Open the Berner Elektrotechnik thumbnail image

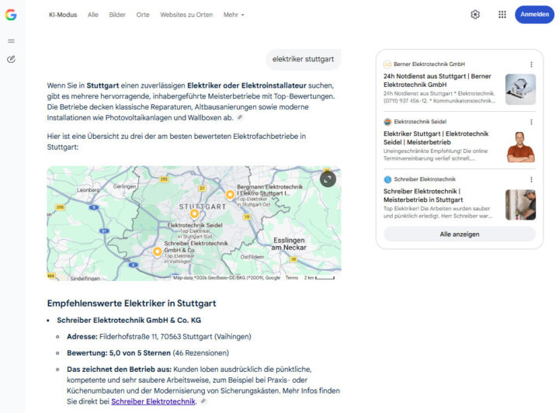520,89
